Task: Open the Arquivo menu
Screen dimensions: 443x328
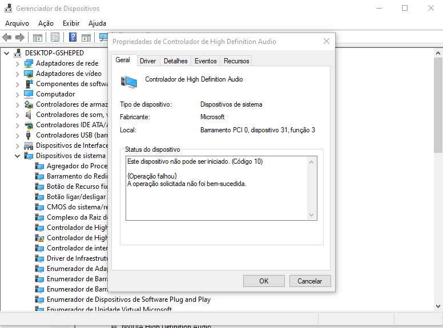Action: coord(17,23)
